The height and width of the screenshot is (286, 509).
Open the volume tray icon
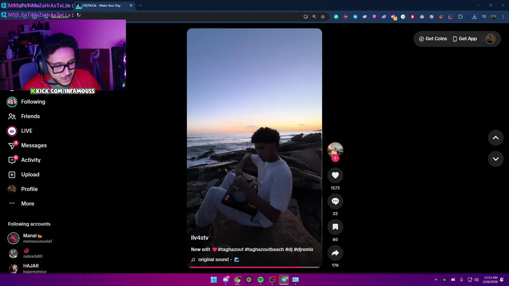(476, 280)
